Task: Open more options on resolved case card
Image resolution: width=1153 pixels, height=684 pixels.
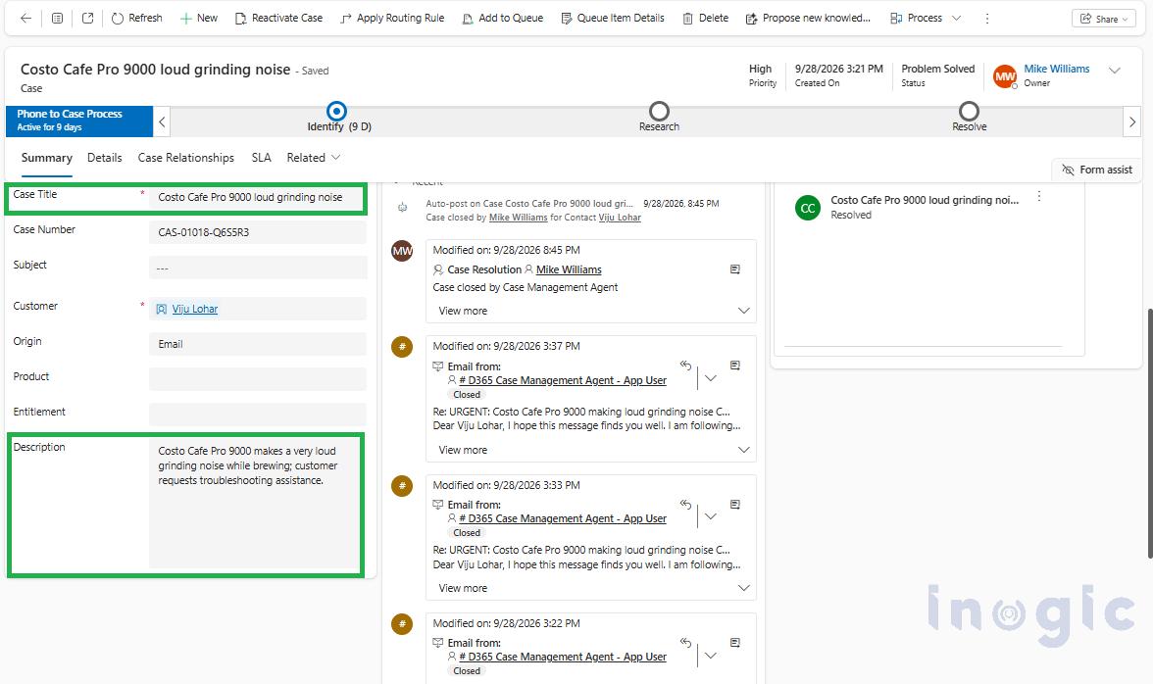Action: click(x=1039, y=196)
